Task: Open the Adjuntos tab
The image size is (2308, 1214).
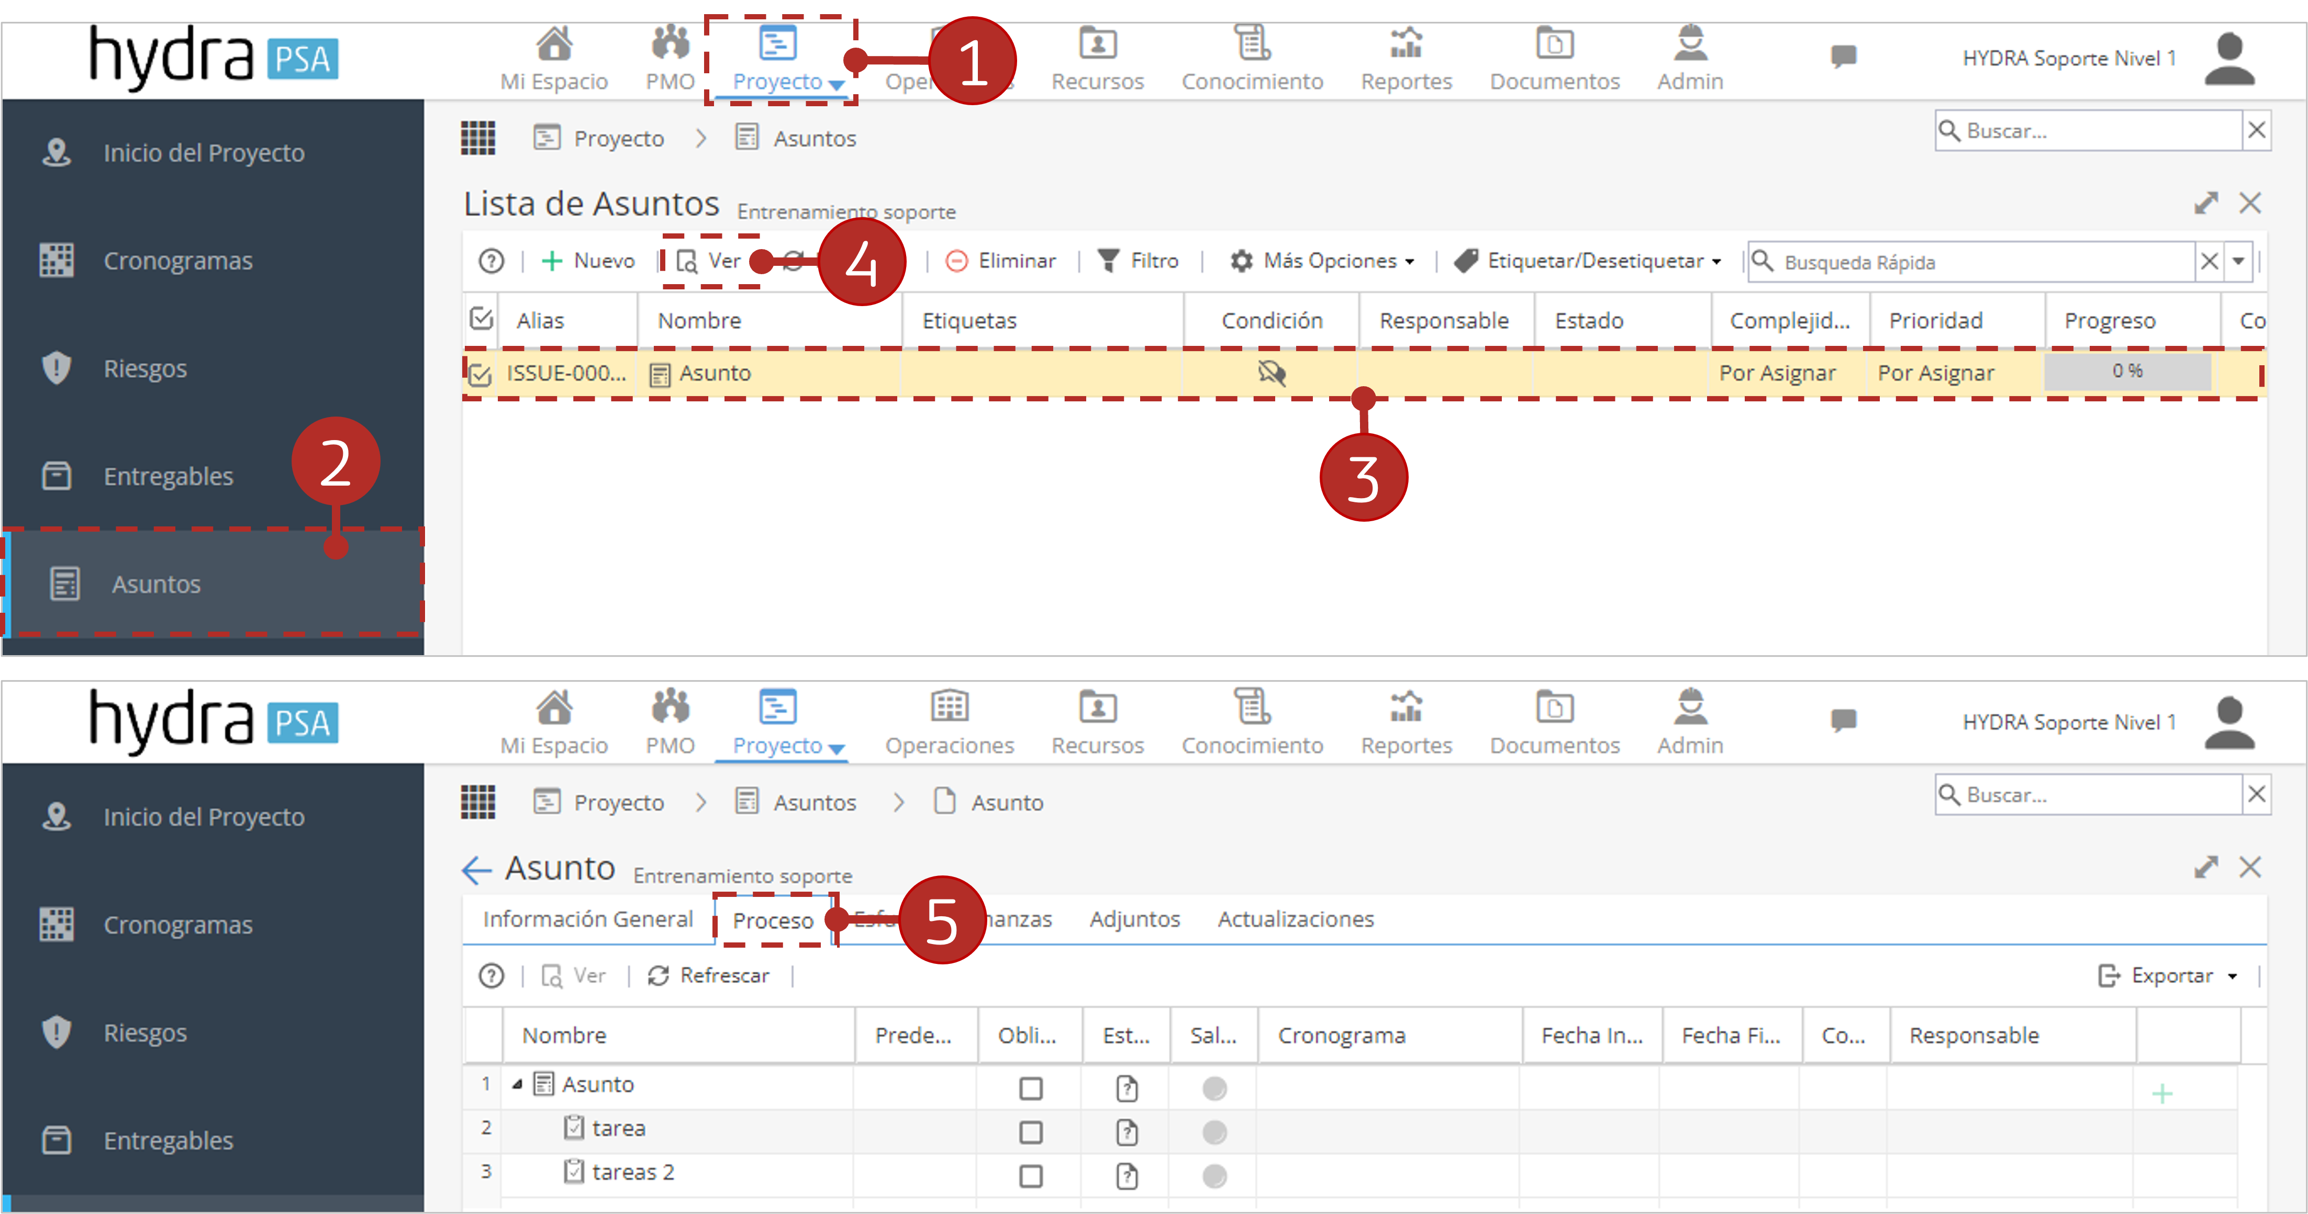Action: [x=1134, y=919]
